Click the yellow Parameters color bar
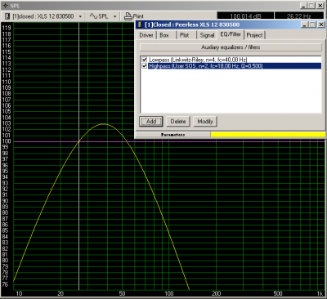Screen dimensions: 327x299 (268, 135)
